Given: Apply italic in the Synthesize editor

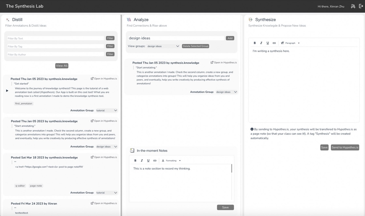Looking at the screenshot, I should pos(261,43).
